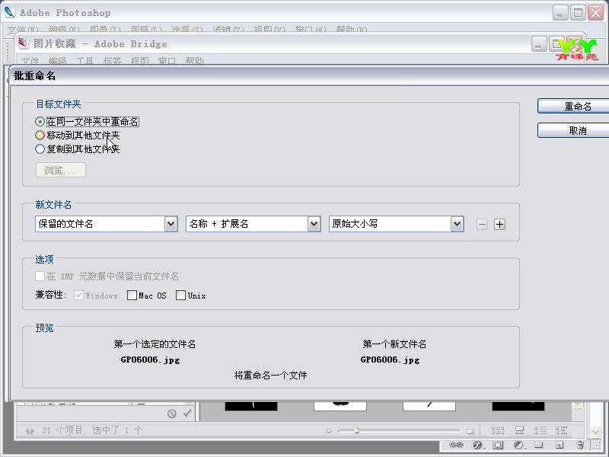Open the 保留的文件名 dropdown
Viewport: 609px width, 457px height.
(107, 224)
